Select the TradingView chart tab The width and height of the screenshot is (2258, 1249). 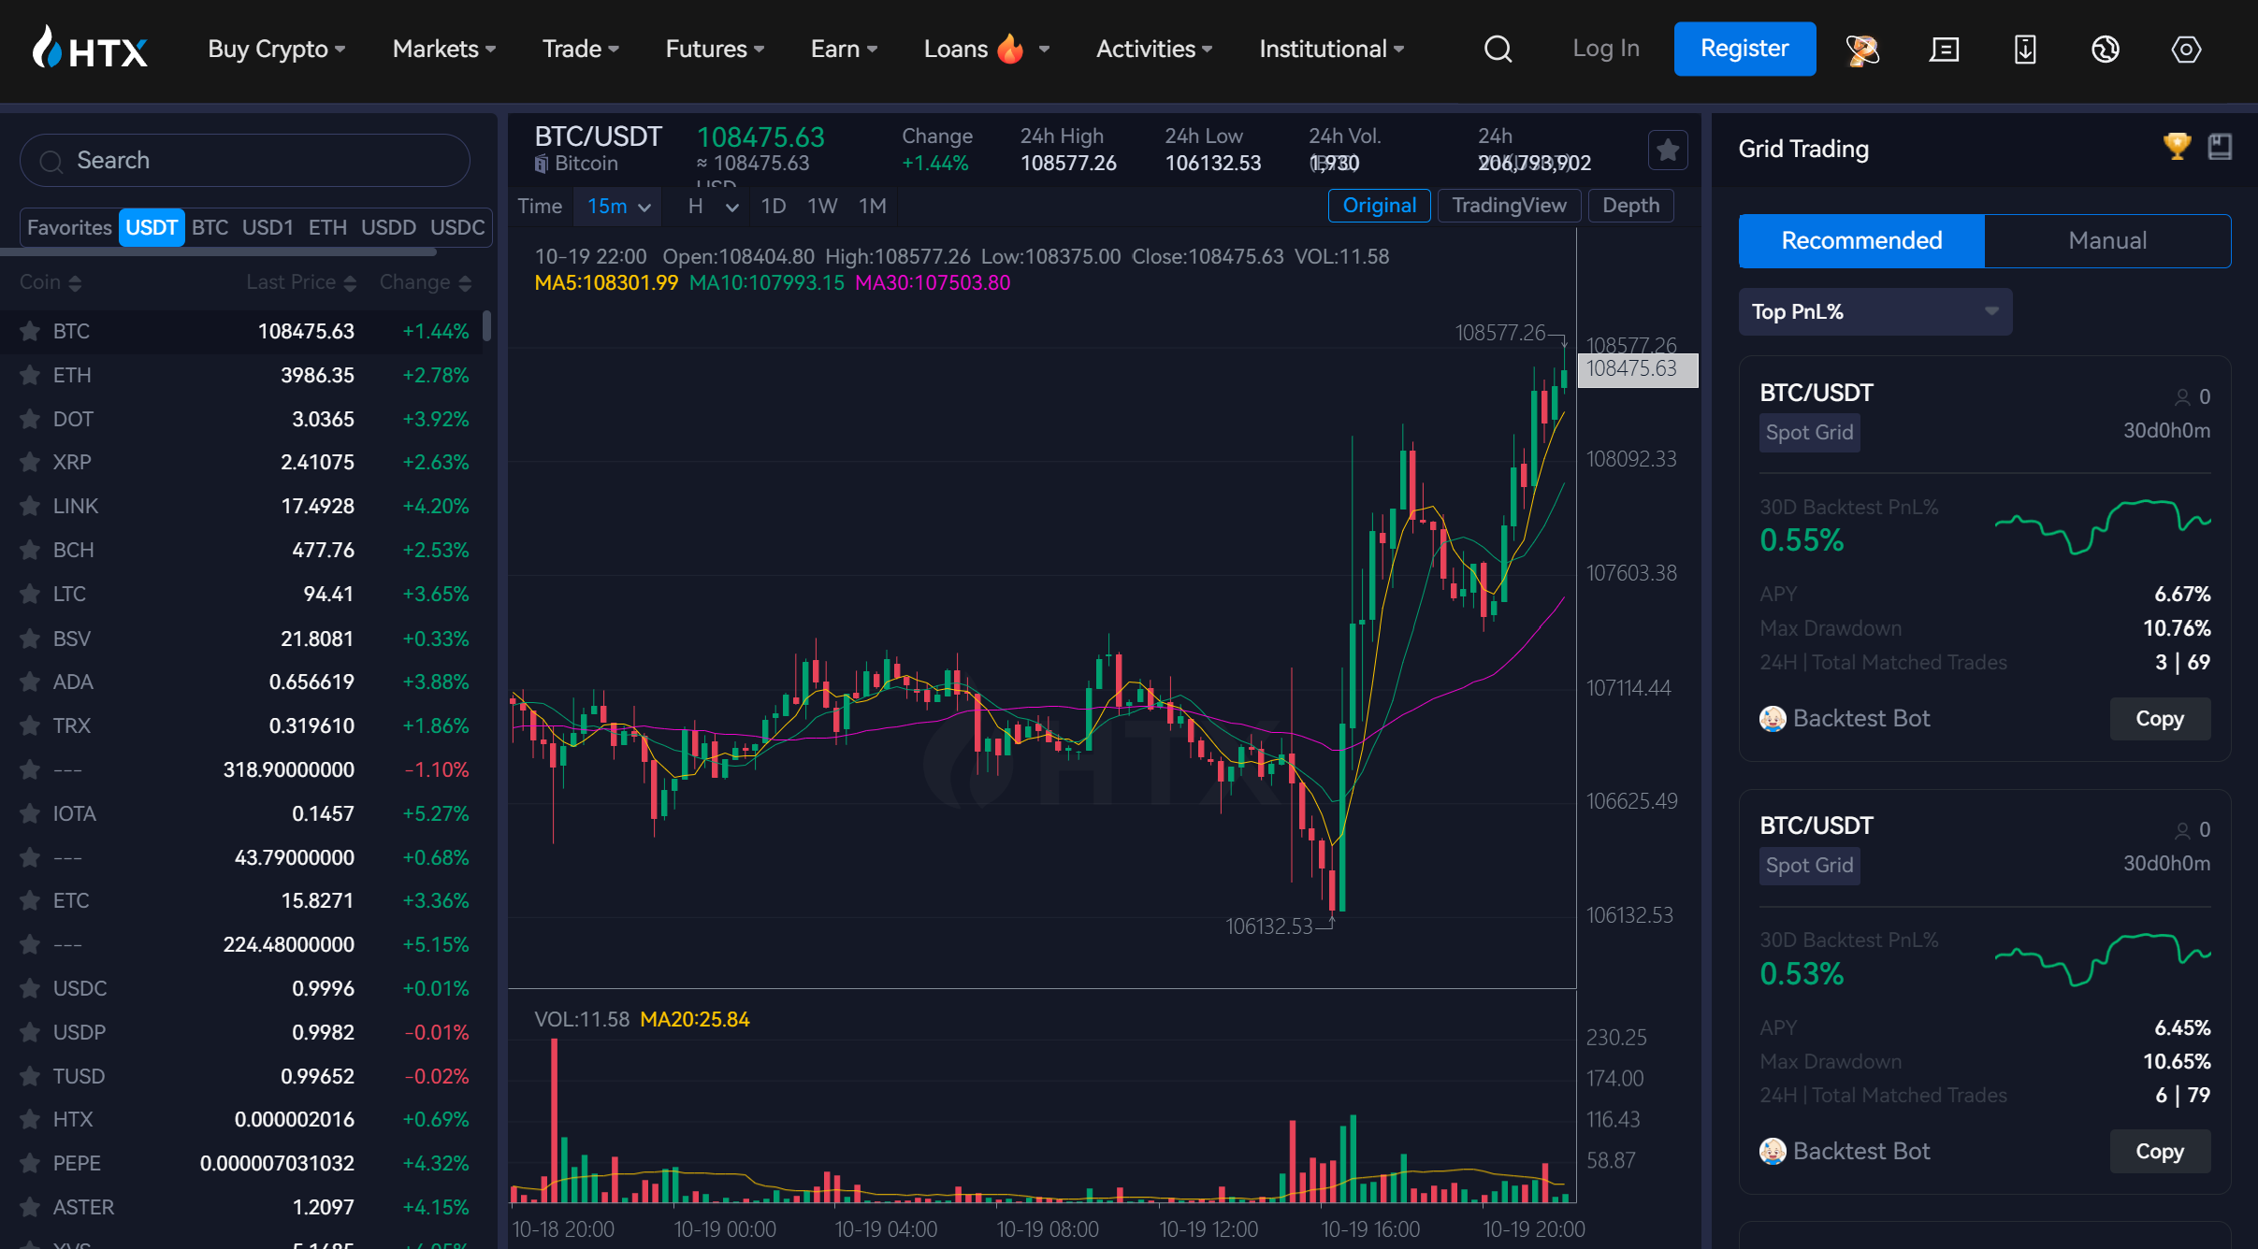click(1509, 206)
